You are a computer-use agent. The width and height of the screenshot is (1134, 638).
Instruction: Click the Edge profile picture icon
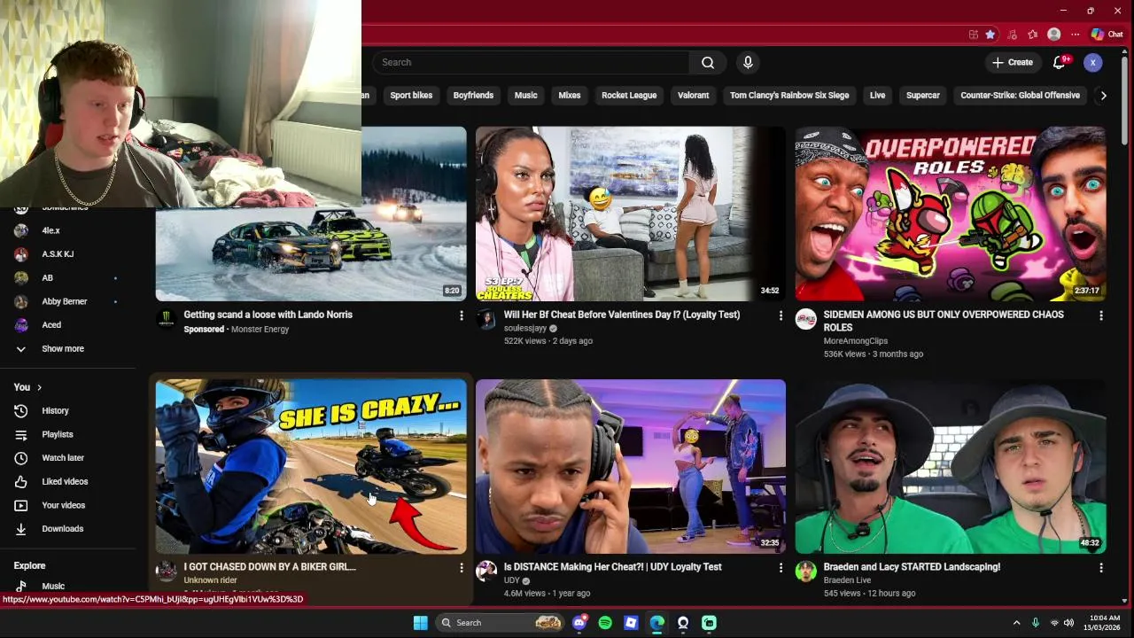click(1053, 35)
